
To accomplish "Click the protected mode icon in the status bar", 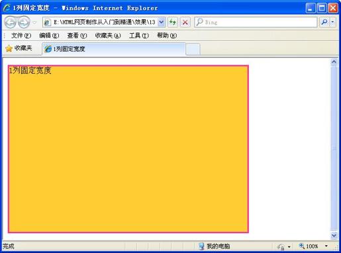I will tap(281, 246).
